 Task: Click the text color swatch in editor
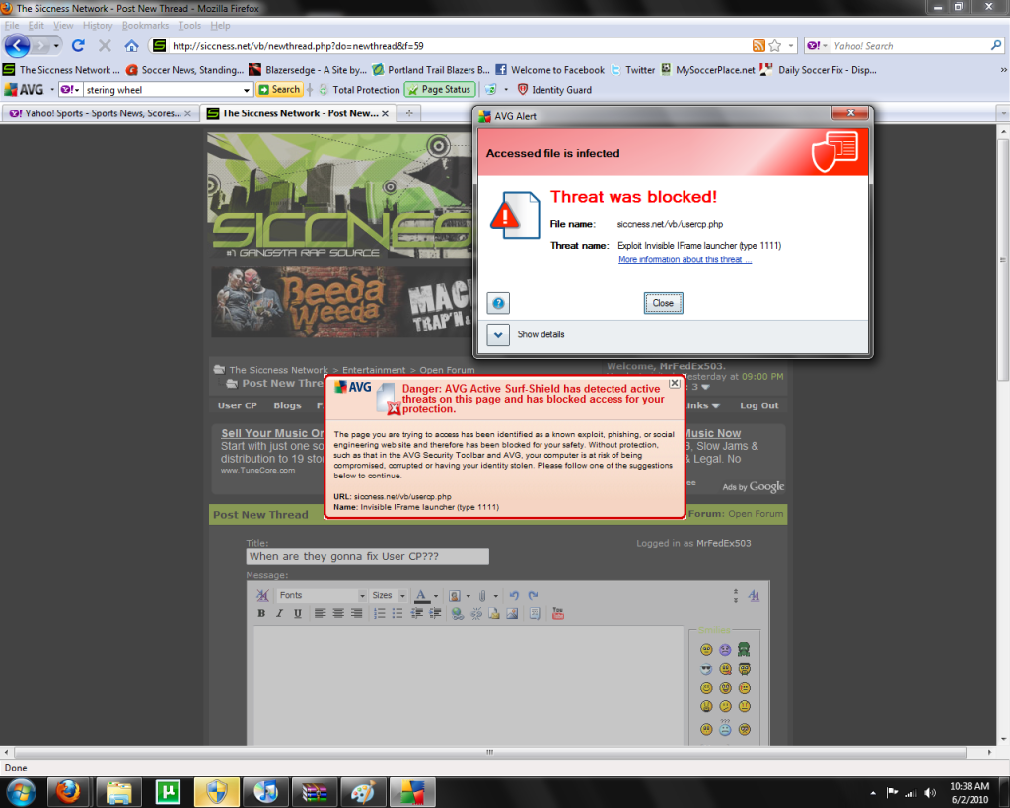point(421,596)
